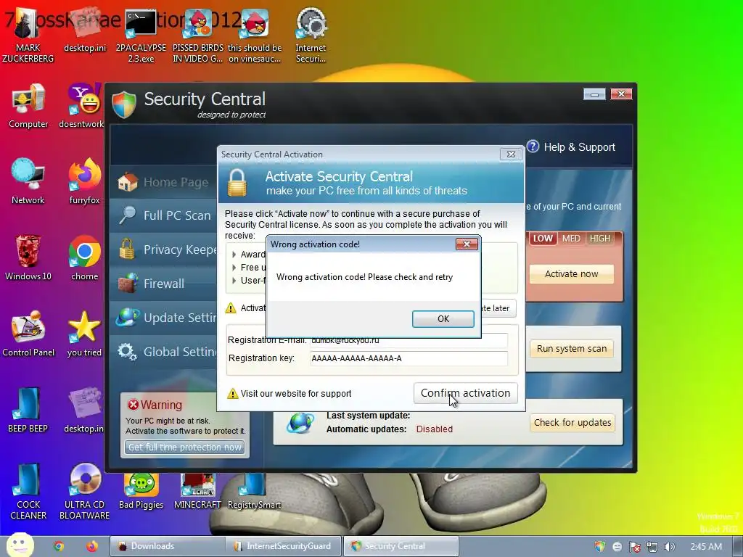Open the COCK CLEANER desktop icon
The height and width of the screenshot is (557, 743).
(x=28, y=492)
